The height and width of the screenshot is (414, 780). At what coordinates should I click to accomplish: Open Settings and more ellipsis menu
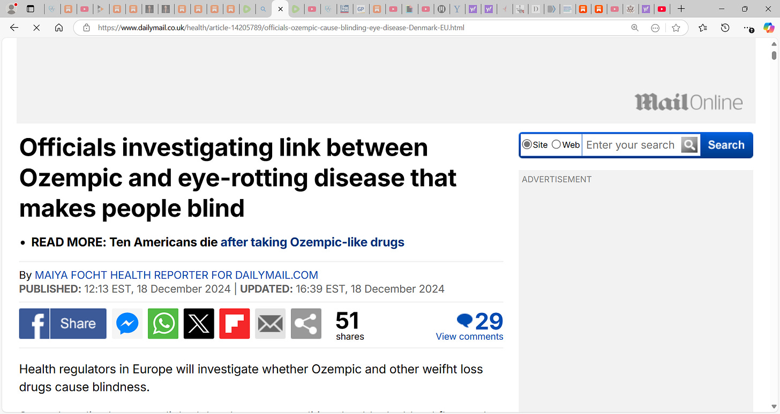748,28
